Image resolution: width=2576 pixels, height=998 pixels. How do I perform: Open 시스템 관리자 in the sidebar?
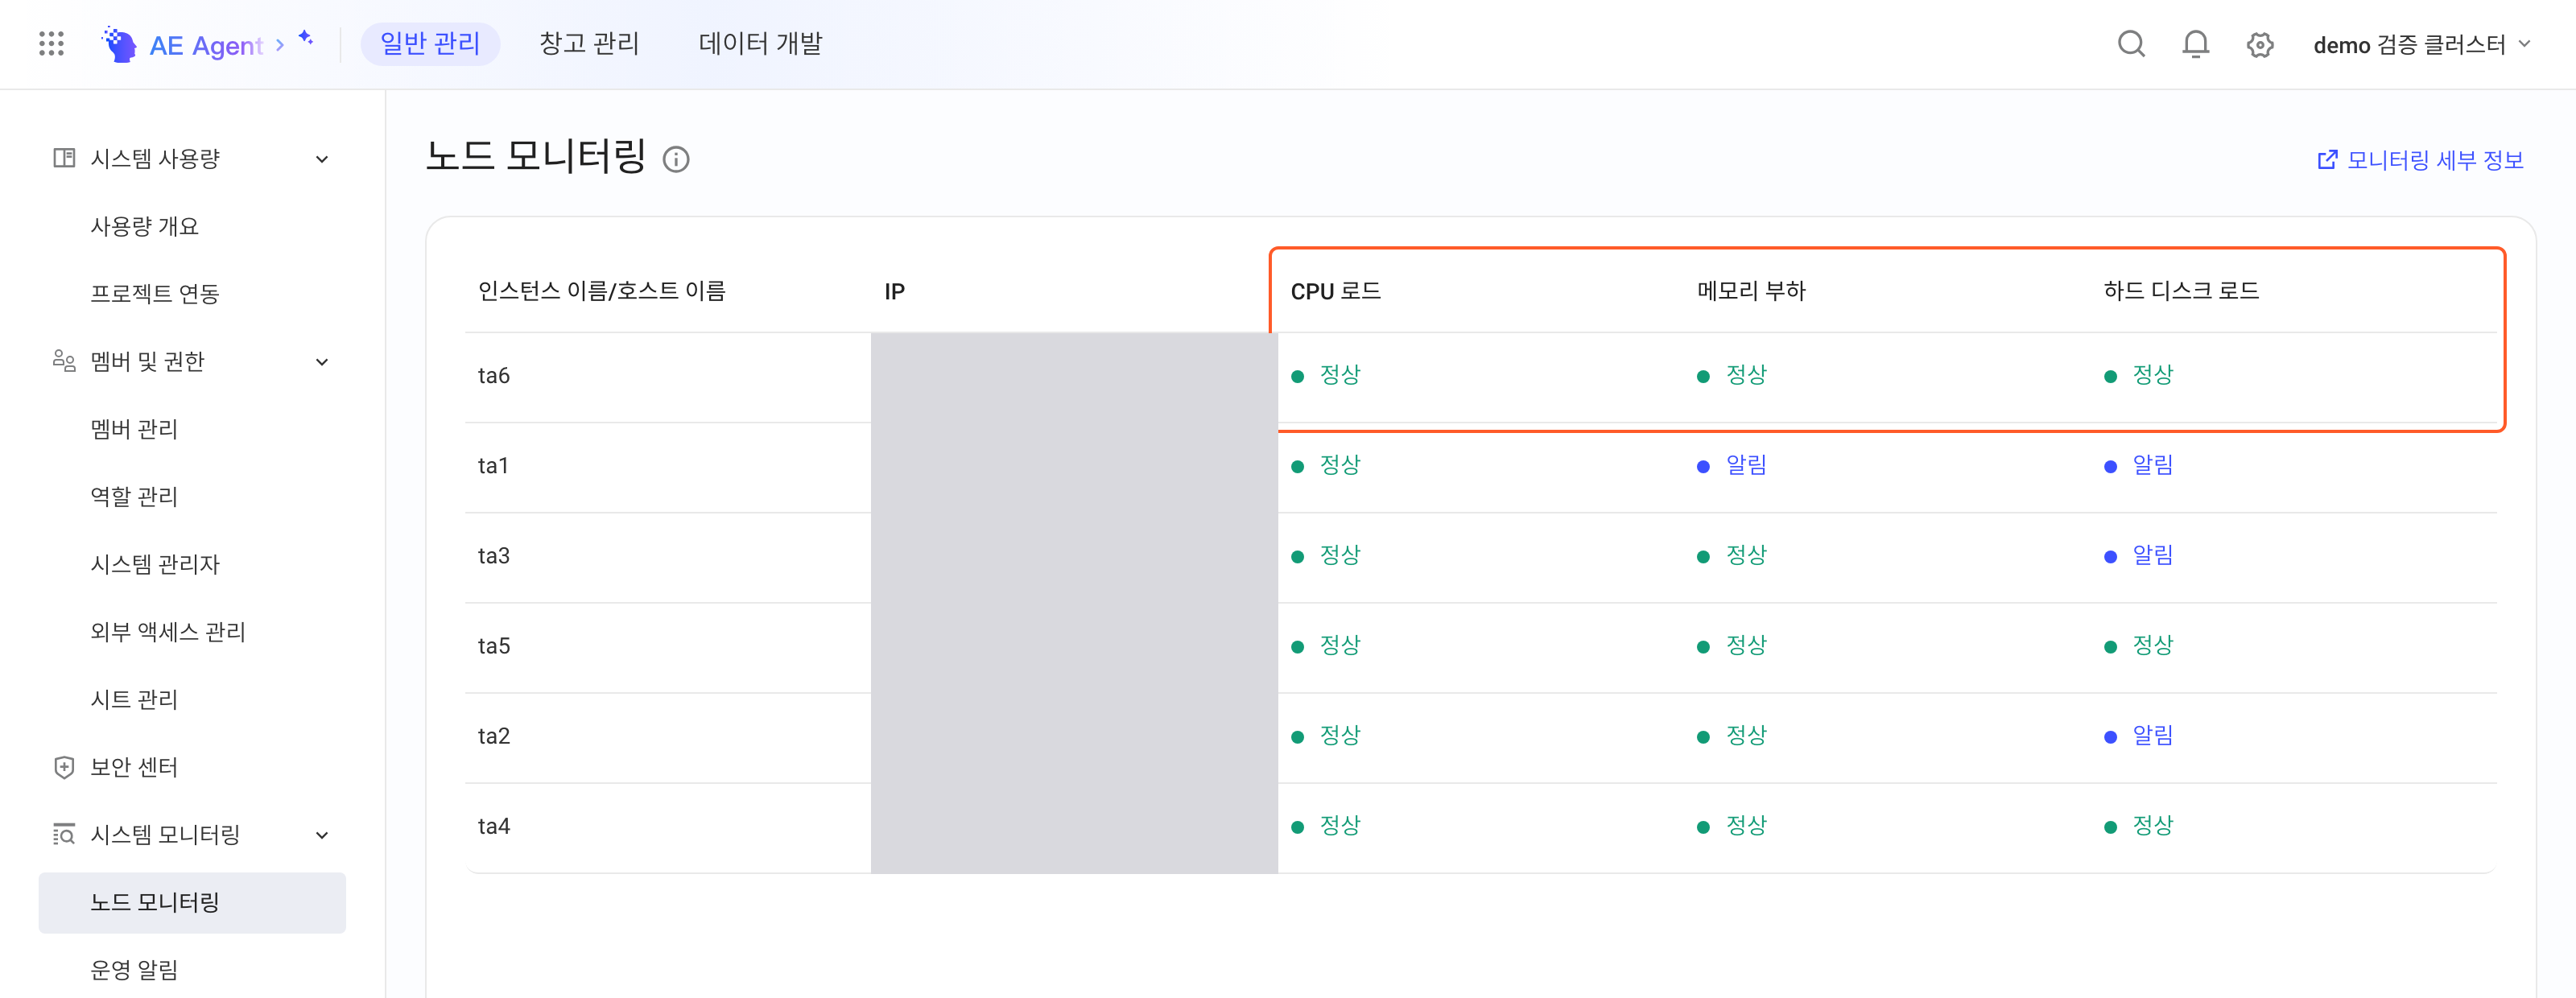[x=154, y=564]
